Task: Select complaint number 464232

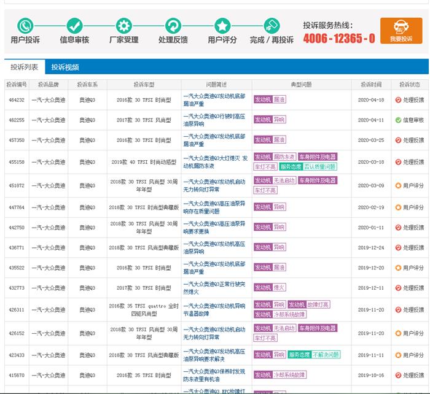Action: pos(17,100)
